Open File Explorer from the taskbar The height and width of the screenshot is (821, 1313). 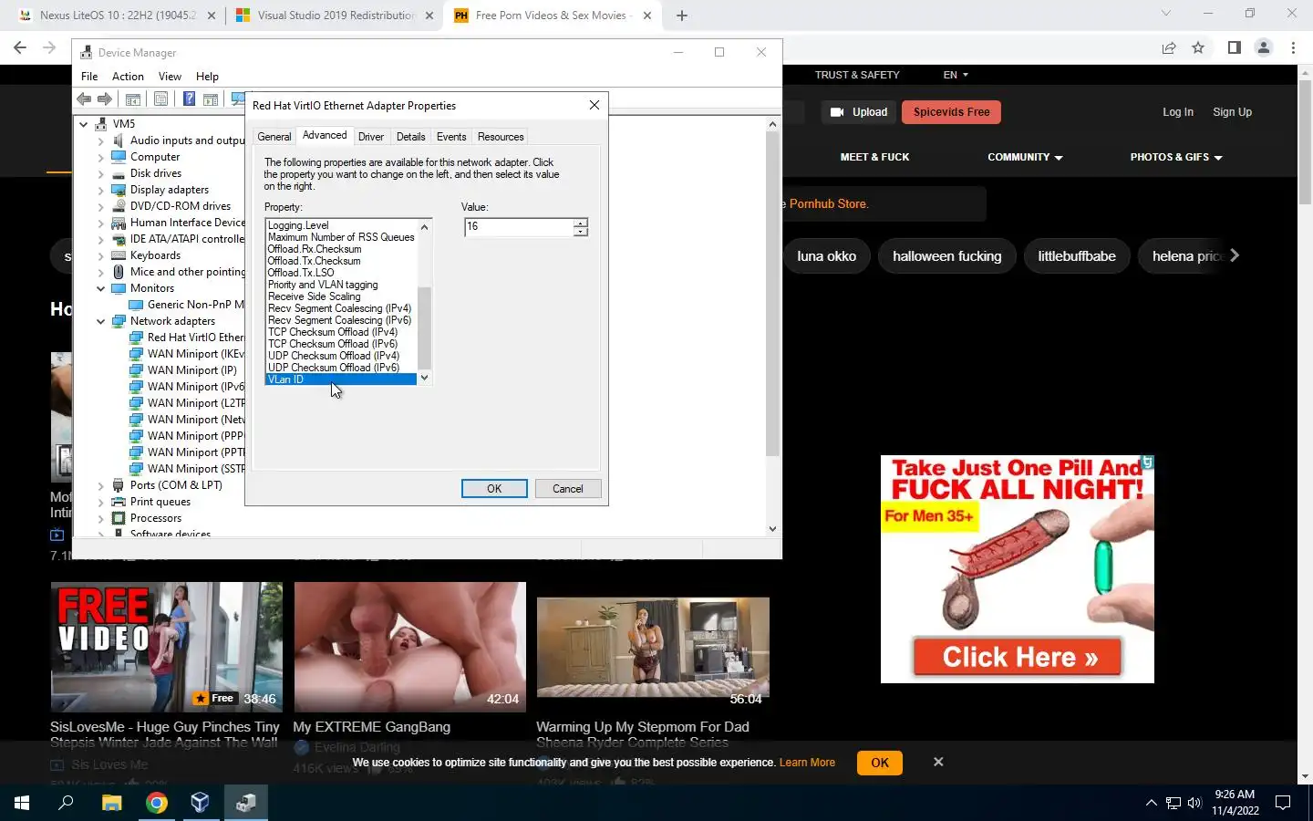tap(111, 803)
